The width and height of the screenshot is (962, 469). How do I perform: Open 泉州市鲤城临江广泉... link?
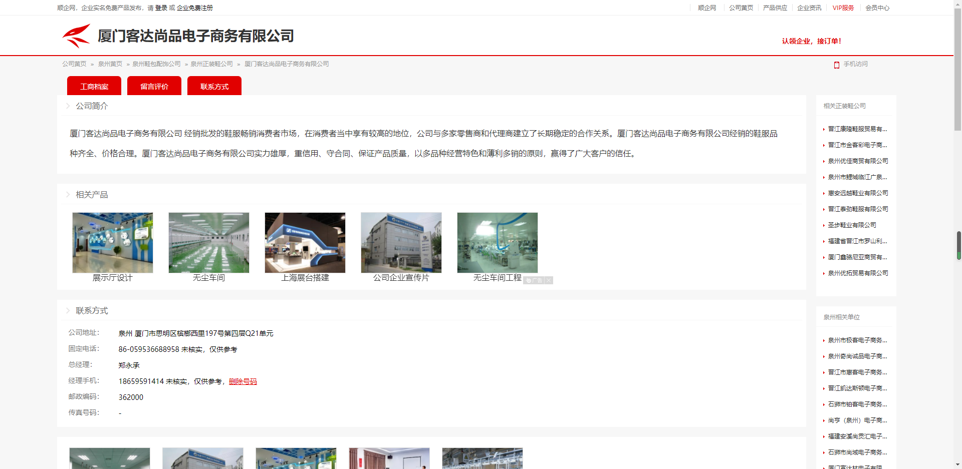(857, 177)
